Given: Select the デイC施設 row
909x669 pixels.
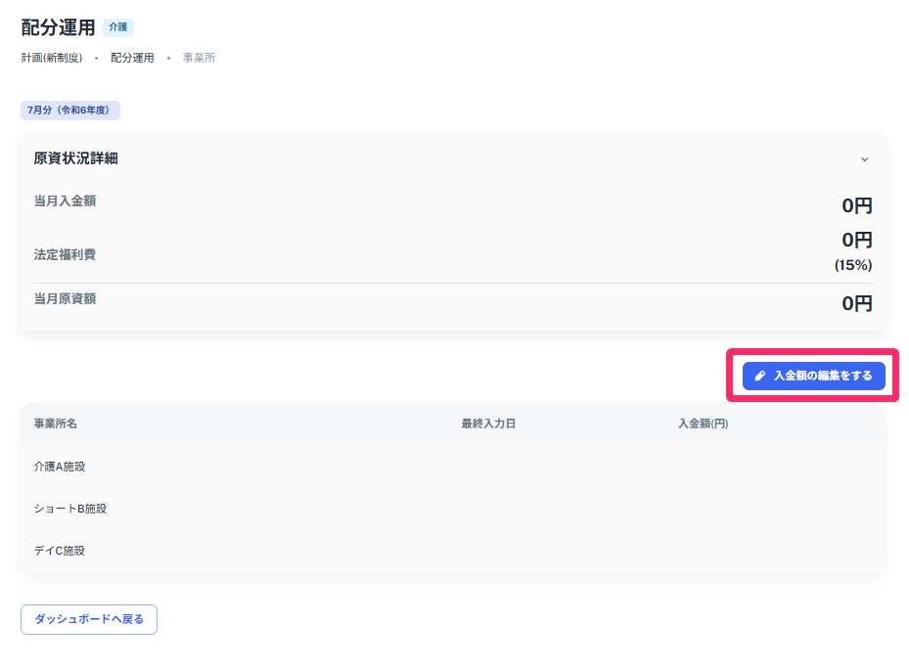Looking at the screenshot, I should [60, 551].
